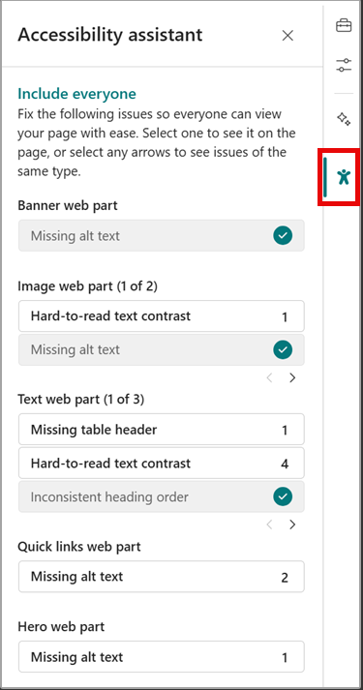Go to next Image web part issue

(292, 377)
